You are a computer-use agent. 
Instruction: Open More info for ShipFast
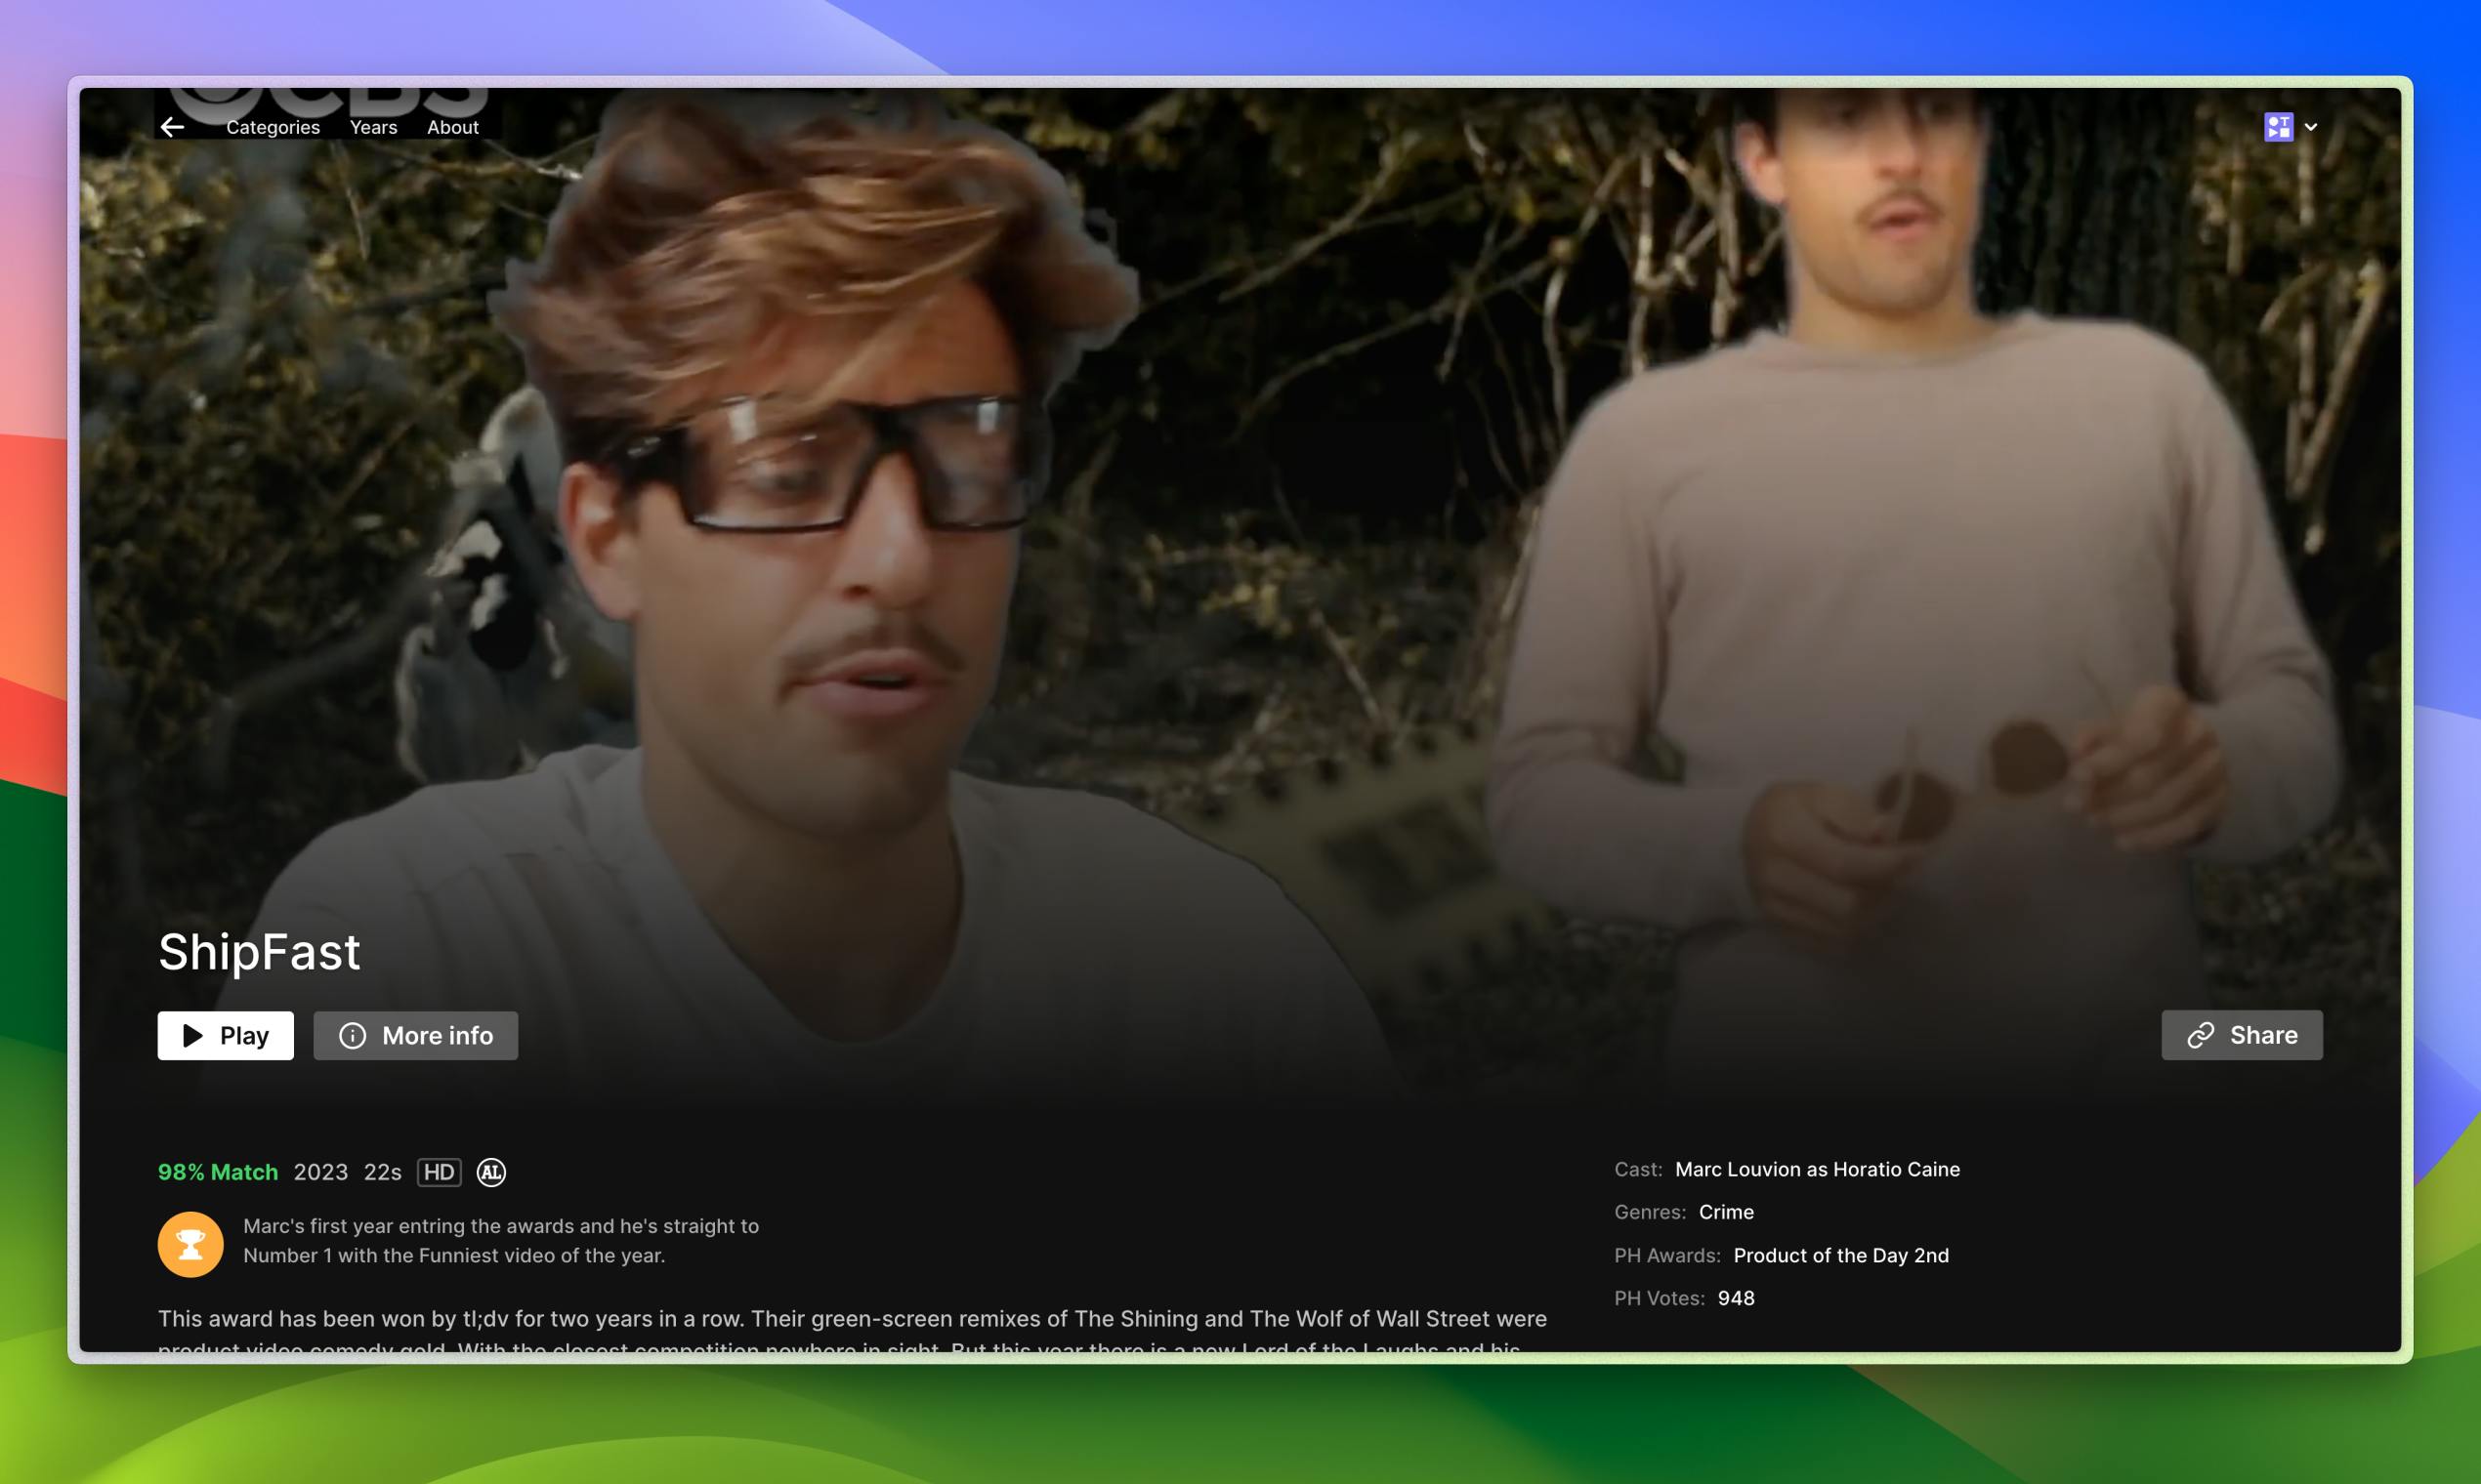coord(415,1035)
